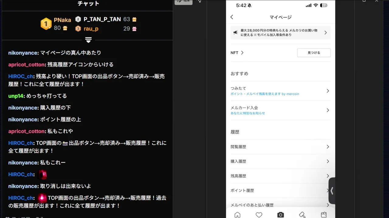Select the 購入履歴 row label
Screen dimensions: 389x218
238,161
